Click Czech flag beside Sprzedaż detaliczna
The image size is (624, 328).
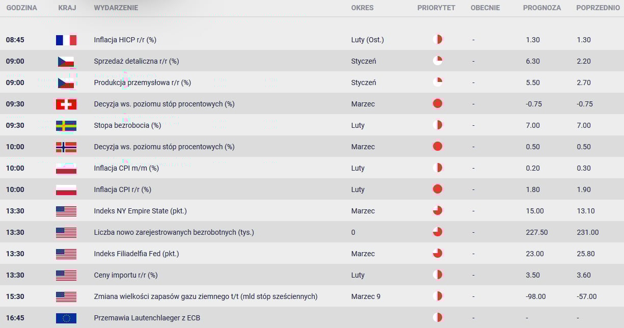pos(66,61)
